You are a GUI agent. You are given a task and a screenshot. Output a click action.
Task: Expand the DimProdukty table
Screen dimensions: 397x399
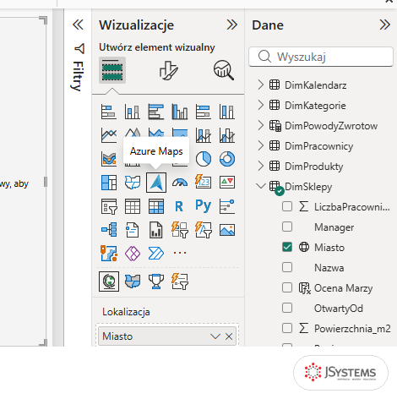261,166
